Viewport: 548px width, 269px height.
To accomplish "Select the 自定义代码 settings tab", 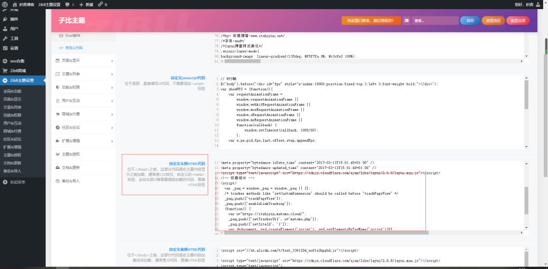I will [x=74, y=48].
